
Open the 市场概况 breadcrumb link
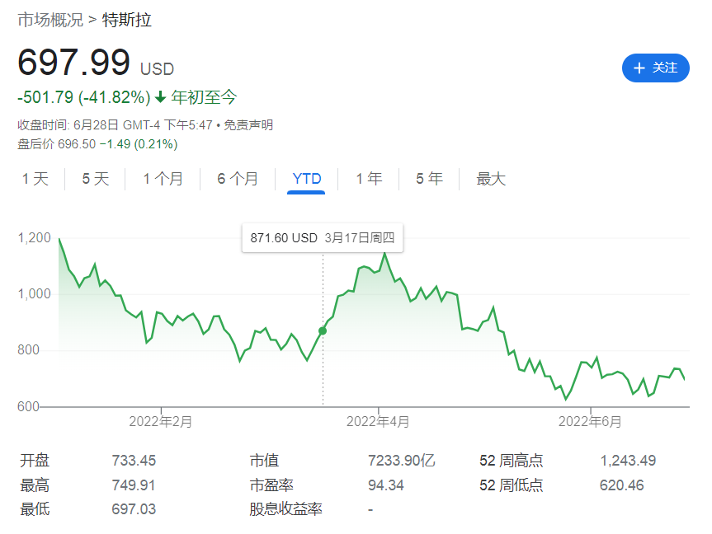[x=50, y=20]
